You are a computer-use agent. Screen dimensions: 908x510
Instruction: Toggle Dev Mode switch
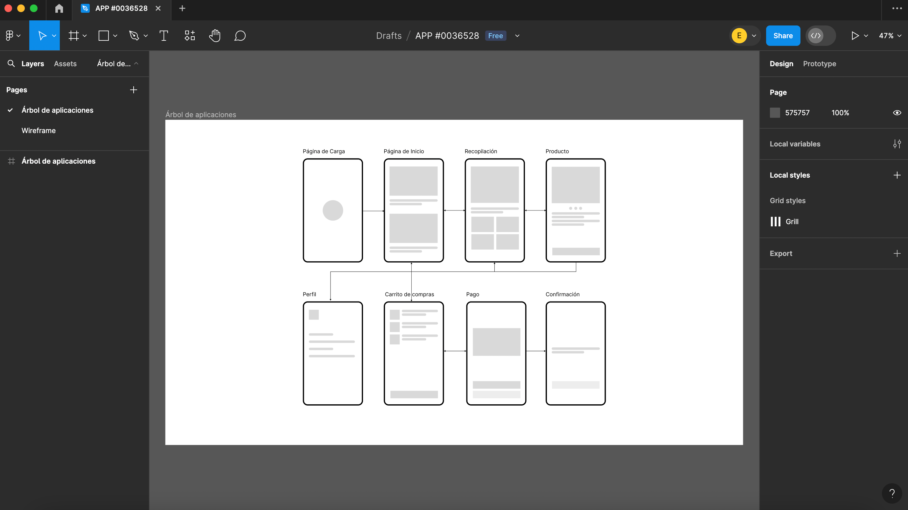pyautogui.click(x=821, y=36)
